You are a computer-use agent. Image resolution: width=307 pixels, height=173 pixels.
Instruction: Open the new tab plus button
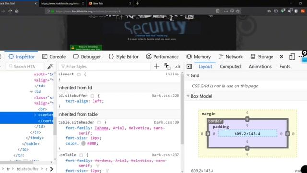point(137,3)
